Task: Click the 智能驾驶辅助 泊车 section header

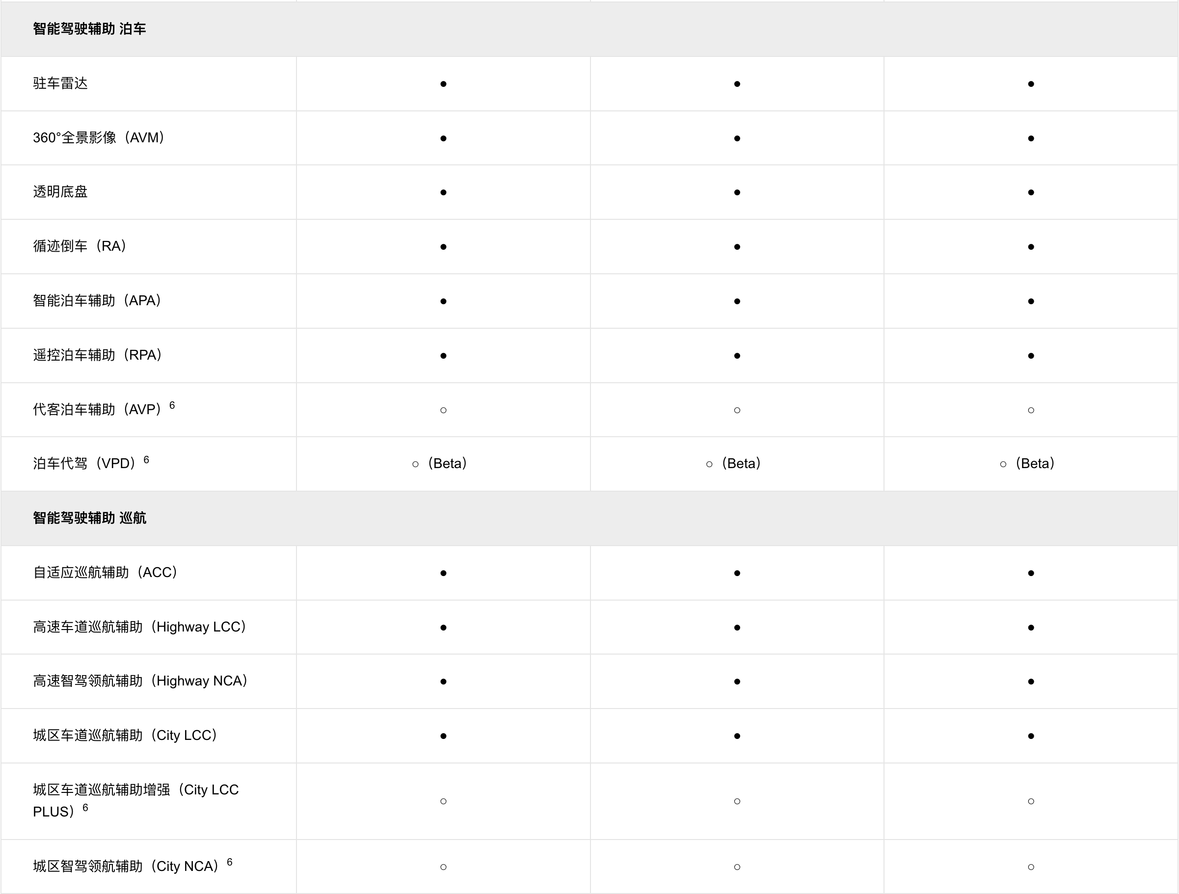Action: coord(89,29)
